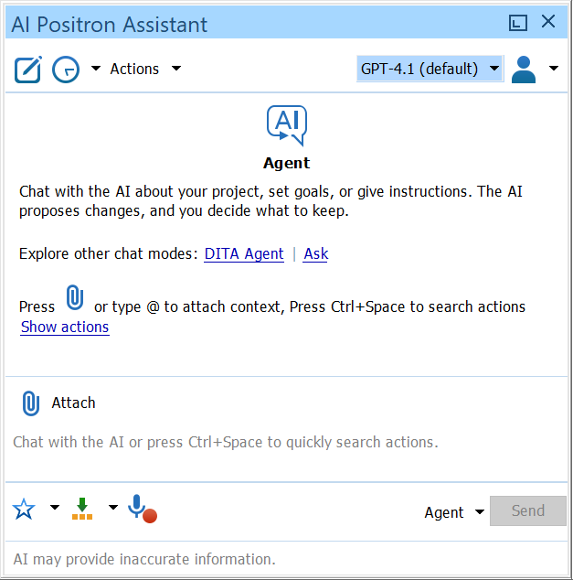Click the user profile icon
The image size is (573, 580).
(x=524, y=70)
